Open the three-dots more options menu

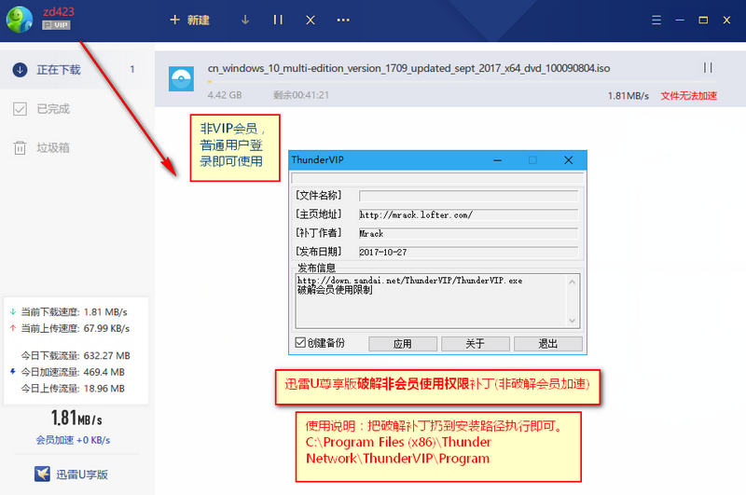[343, 20]
